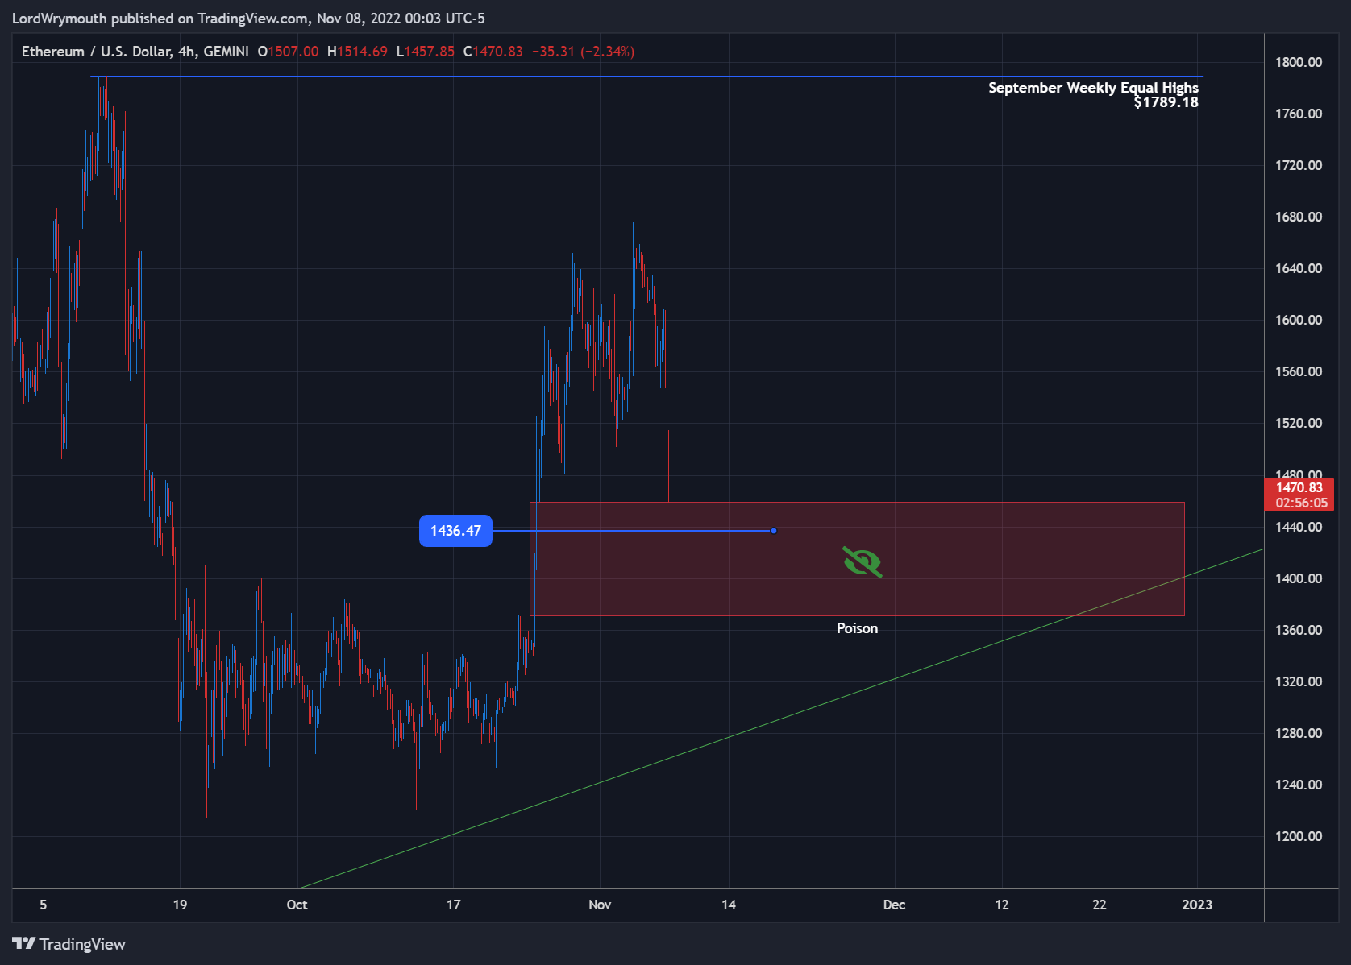Click the '17' date label on time axis
This screenshot has width=1351, height=965.
click(454, 905)
